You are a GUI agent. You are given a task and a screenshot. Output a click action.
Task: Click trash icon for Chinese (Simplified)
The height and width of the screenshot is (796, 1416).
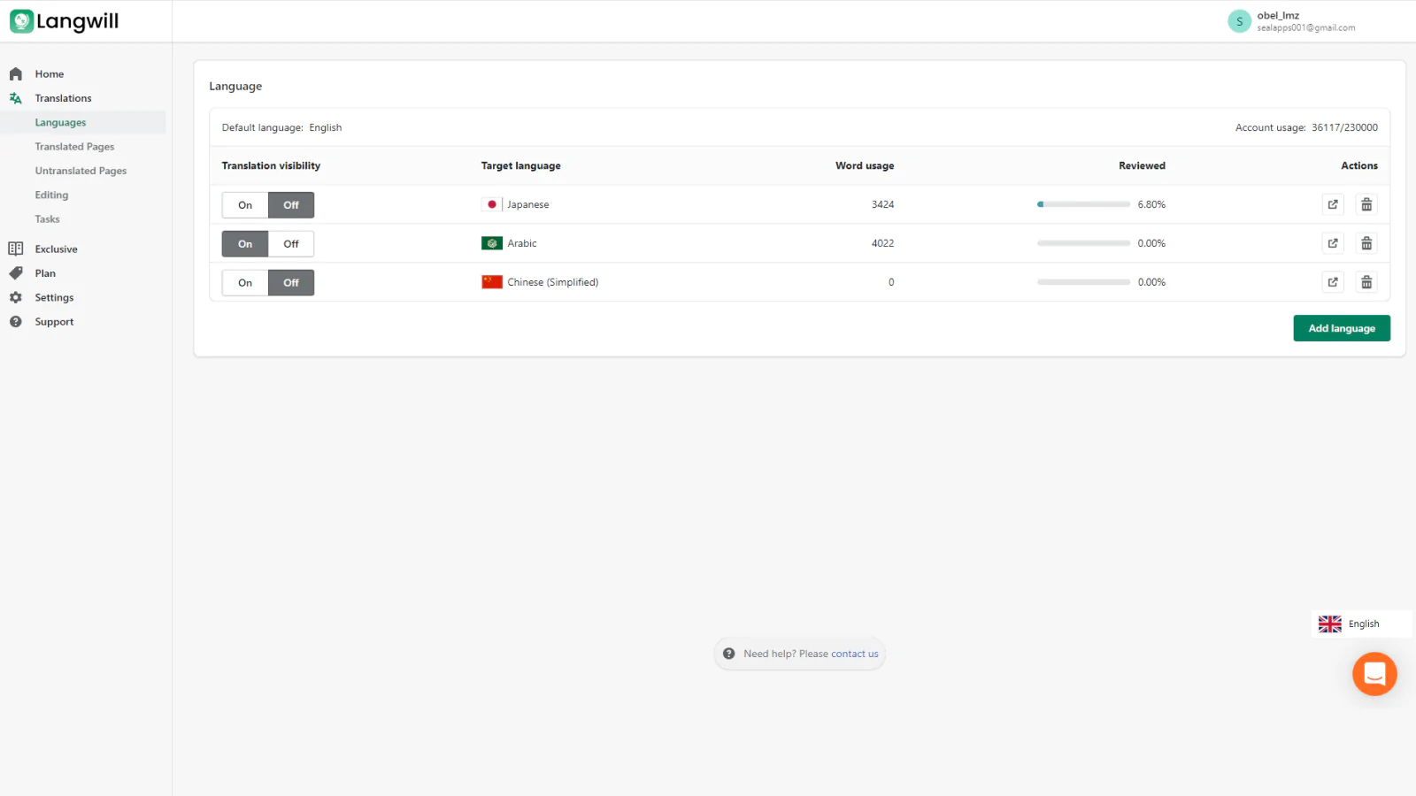(1366, 282)
